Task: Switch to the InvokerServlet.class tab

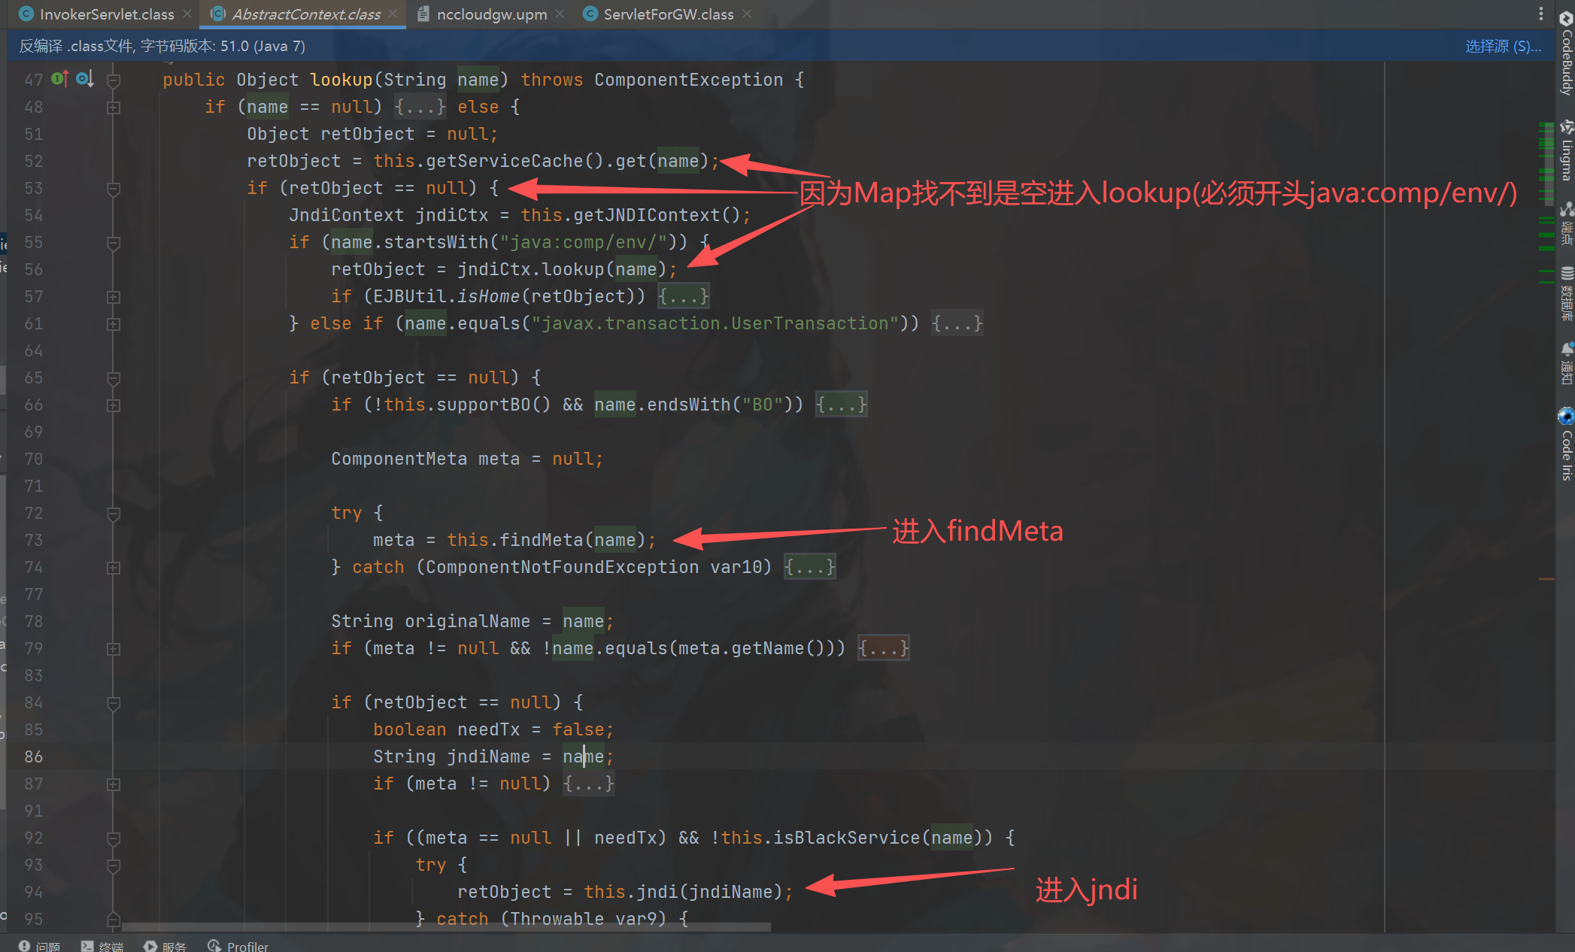Action: point(105,14)
